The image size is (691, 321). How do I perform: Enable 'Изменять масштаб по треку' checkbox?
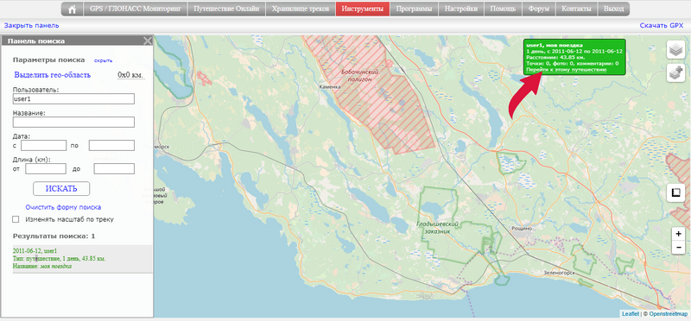coord(16,219)
